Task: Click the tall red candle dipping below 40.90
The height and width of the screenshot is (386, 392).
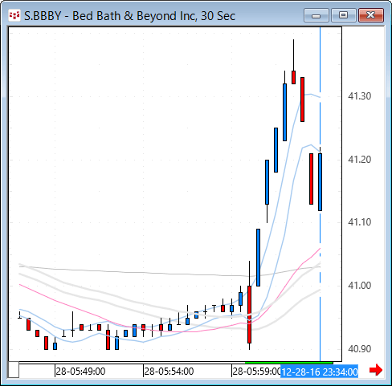Action: [x=249, y=315]
